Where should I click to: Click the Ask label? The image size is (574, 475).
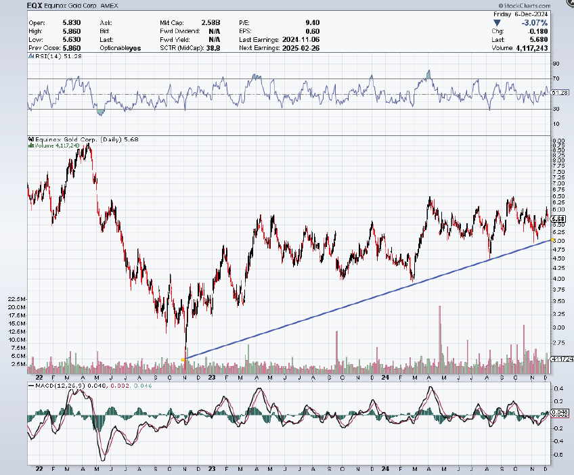point(106,23)
